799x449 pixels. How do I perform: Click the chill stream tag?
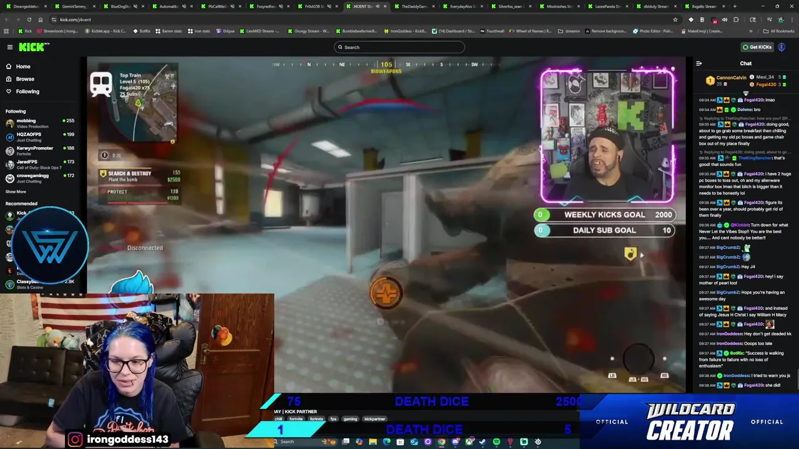coord(279,419)
